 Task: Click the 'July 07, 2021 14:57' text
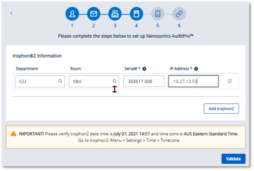tap(132, 134)
